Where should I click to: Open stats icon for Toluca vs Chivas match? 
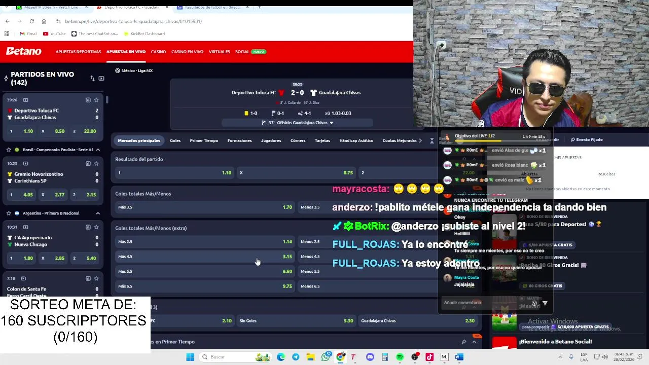(88, 100)
